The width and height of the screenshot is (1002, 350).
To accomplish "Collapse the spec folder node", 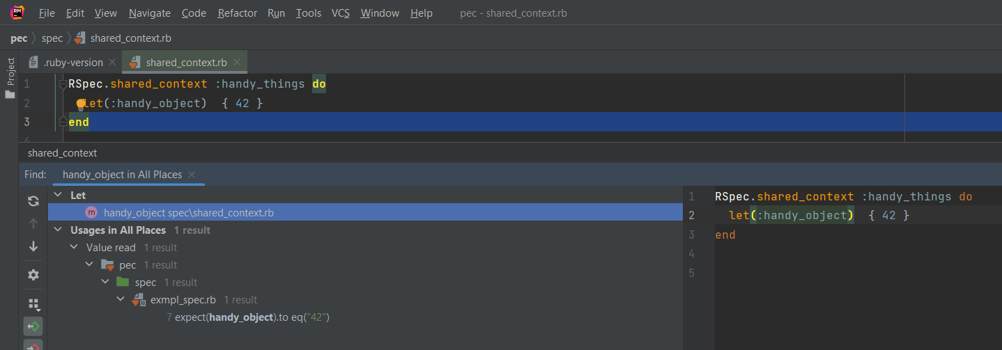I will pyautogui.click(x=105, y=282).
